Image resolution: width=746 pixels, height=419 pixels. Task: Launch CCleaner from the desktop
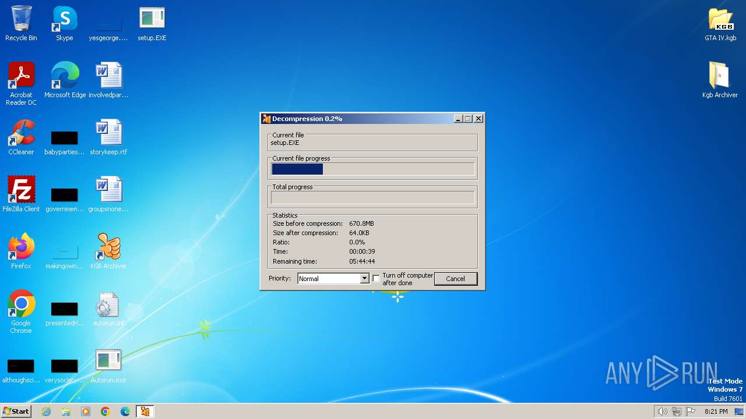tap(21, 137)
